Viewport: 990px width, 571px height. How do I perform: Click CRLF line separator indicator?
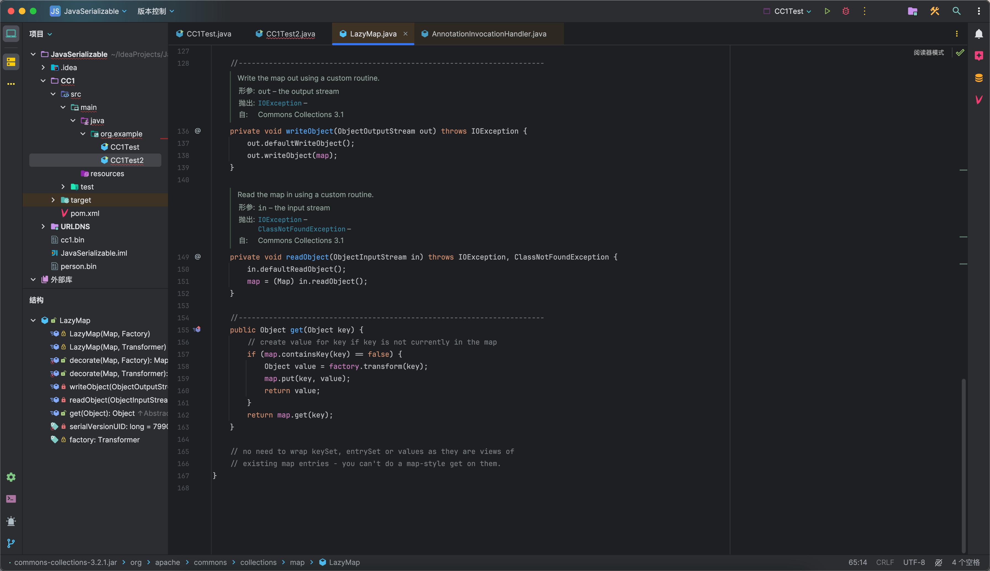[885, 562]
